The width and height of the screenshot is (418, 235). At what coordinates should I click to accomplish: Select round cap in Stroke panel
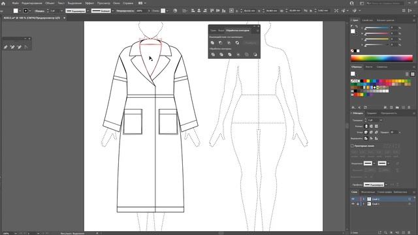[x=371, y=126]
